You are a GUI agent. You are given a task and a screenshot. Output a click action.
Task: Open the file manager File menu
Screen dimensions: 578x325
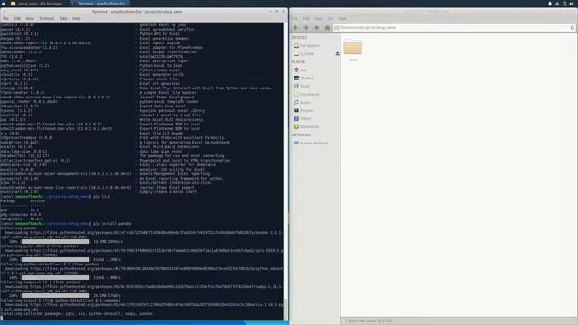(295, 18)
